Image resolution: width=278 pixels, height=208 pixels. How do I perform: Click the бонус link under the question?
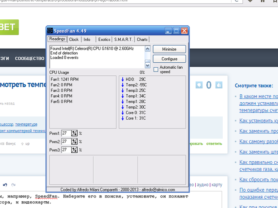[11, 144]
